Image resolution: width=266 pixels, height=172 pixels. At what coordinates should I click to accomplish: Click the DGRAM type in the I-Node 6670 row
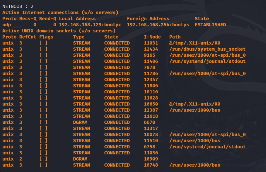click(80, 122)
